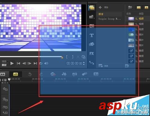Open the Title (T) library
Screen dimensions: 150x116
[91, 35]
